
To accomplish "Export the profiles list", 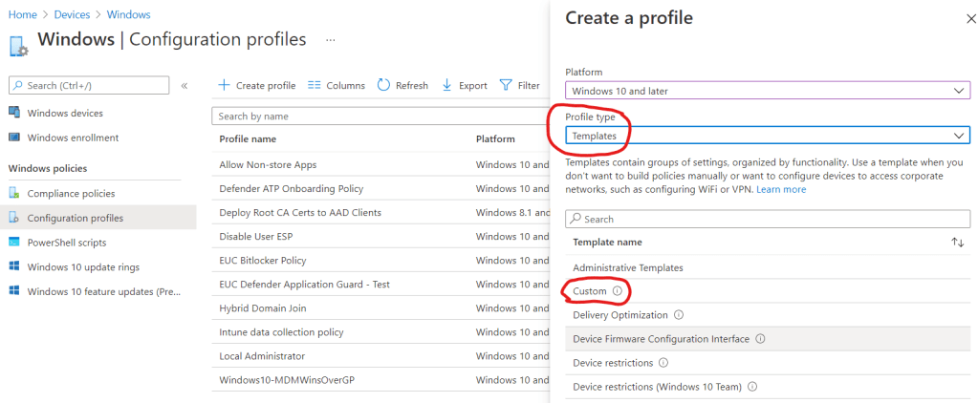I will point(465,85).
